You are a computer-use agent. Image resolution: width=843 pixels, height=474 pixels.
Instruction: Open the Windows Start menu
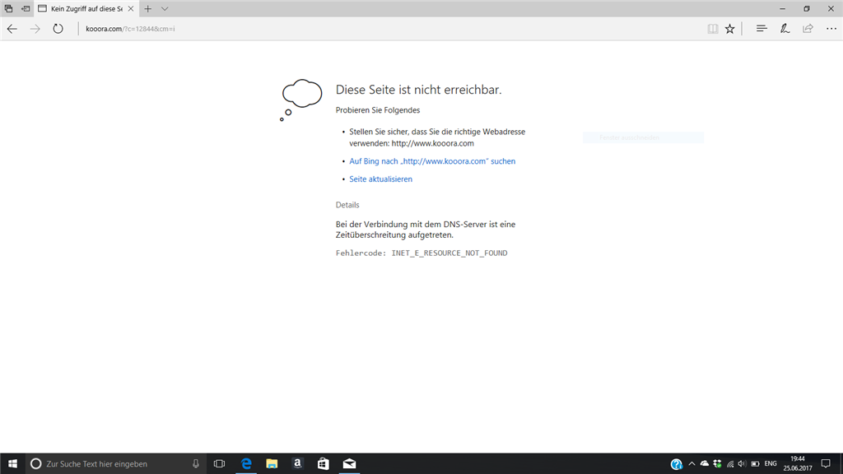pyautogui.click(x=12, y=464)
